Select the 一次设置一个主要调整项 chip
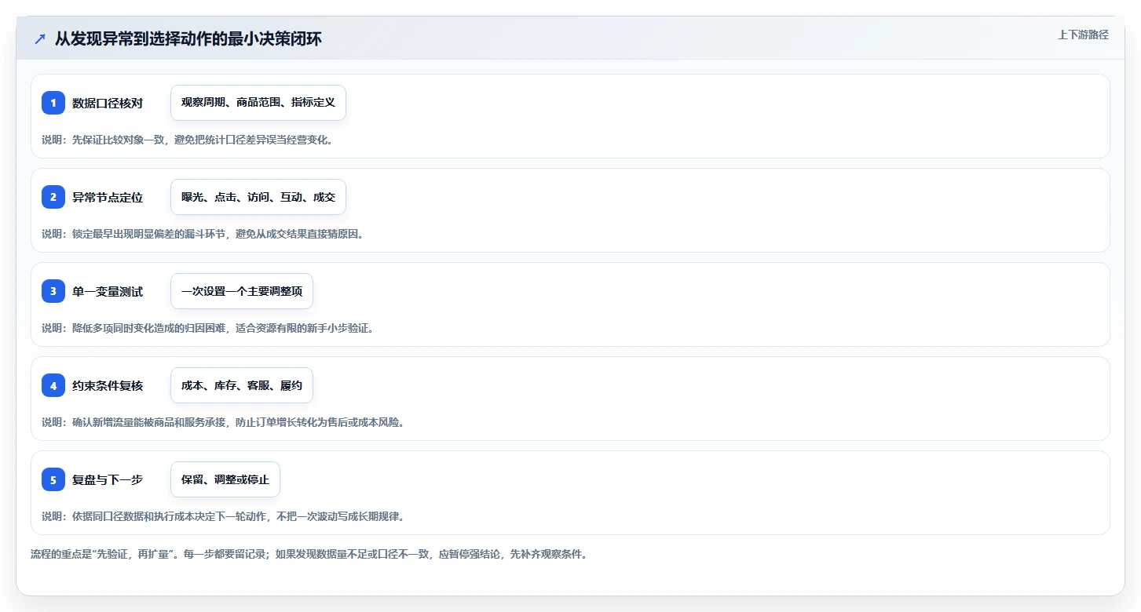Screen dimensions: 1141x612 pyautogui.click(x=242, y=291)
